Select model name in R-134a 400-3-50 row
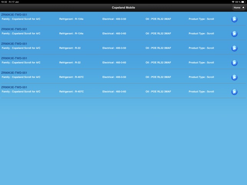Image resolution: width=247 pixels, height=185 pixels. 14,15
